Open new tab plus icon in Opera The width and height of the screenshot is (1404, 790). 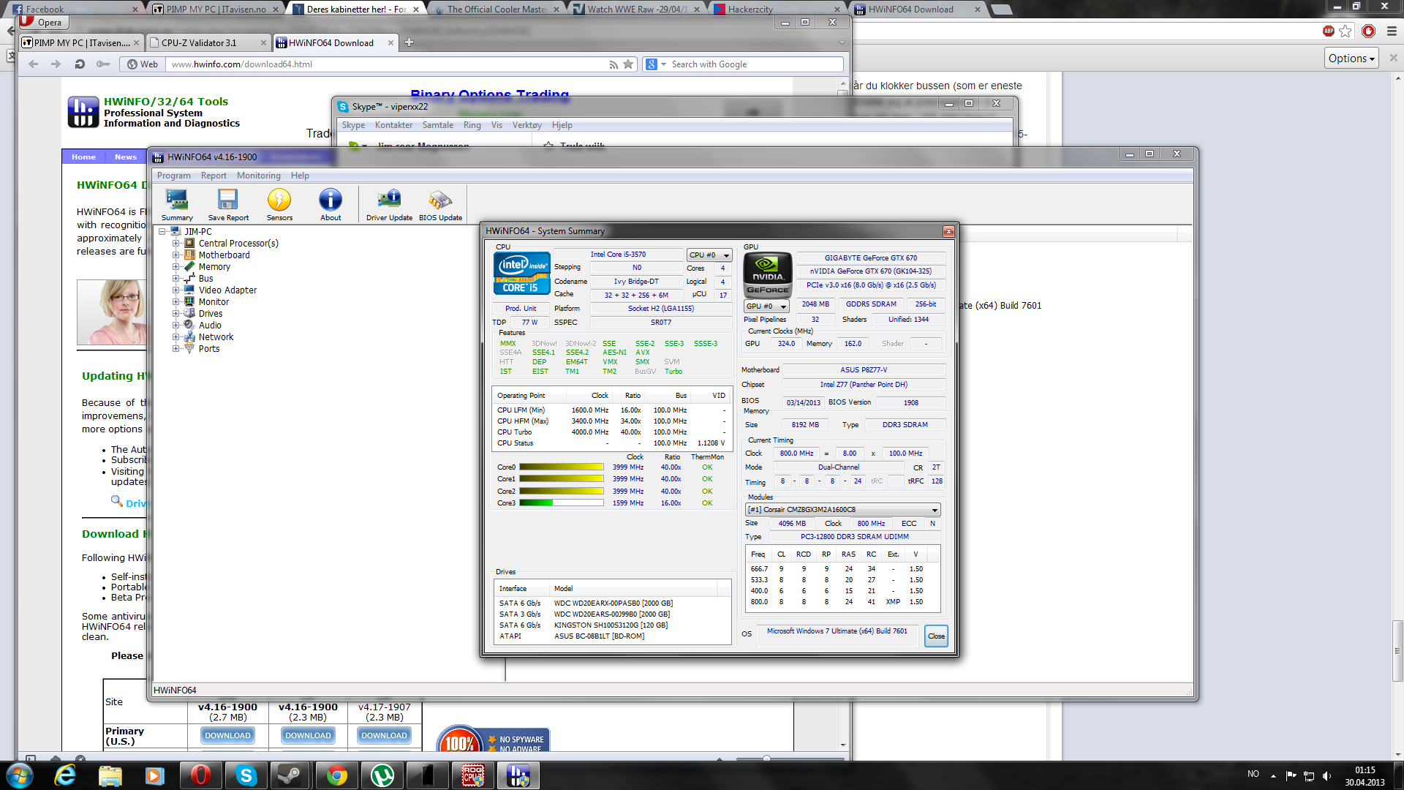[409, 42]
